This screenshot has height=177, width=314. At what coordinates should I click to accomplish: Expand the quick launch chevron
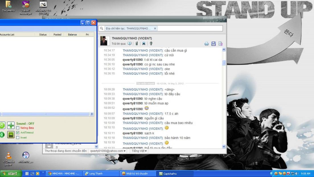43,173
